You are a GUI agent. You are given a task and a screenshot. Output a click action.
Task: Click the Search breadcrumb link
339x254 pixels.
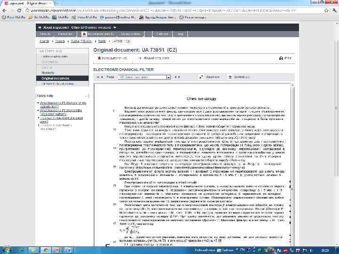tap(44, 41)
